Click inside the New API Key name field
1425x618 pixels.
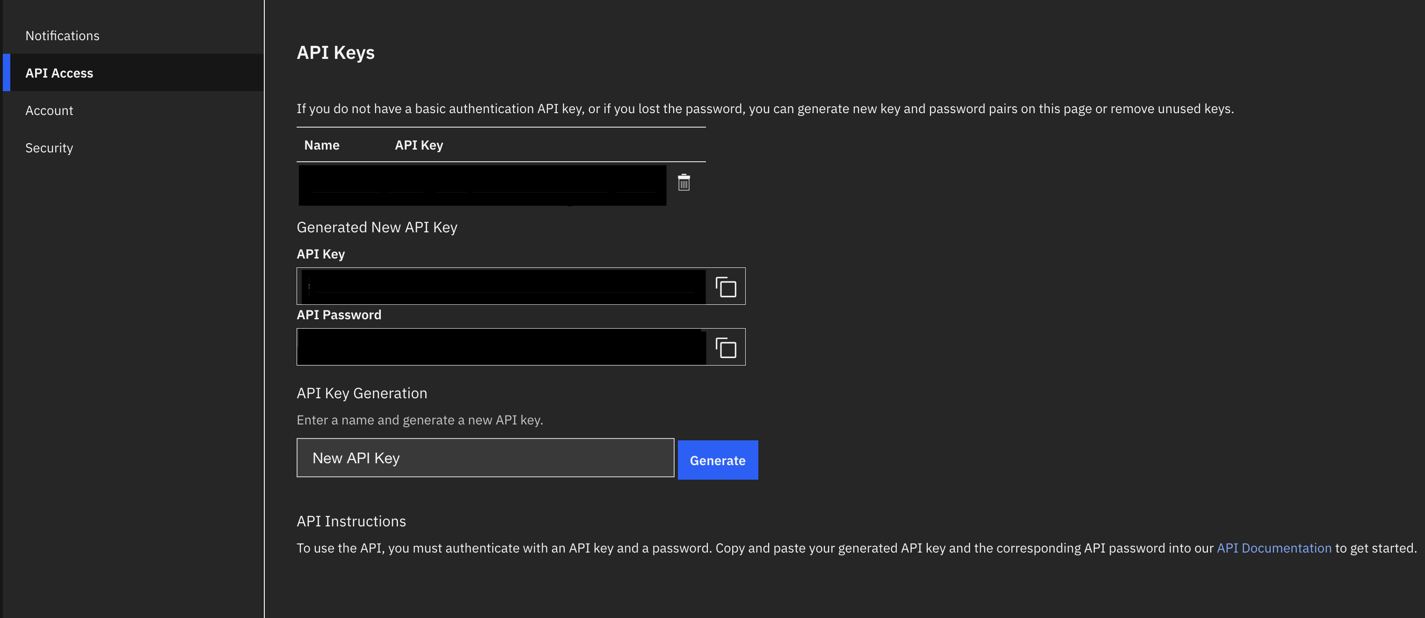485,458
